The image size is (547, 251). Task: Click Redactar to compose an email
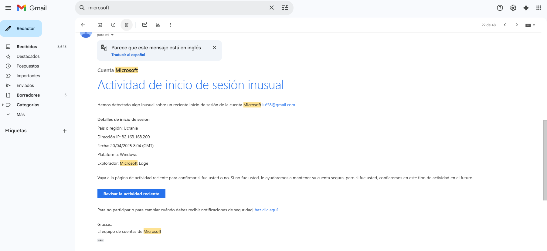pos(21,28)
